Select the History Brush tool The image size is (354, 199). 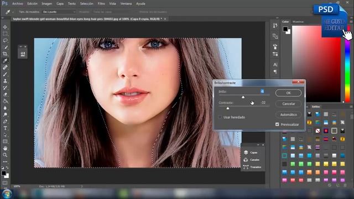click(x=5, y=87)
